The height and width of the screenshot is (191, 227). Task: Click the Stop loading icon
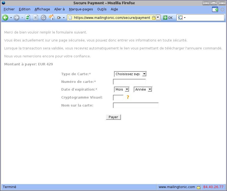(35, 18)
